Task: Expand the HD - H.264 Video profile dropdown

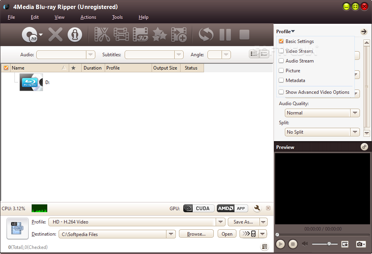Action: [x=220, y=222]
